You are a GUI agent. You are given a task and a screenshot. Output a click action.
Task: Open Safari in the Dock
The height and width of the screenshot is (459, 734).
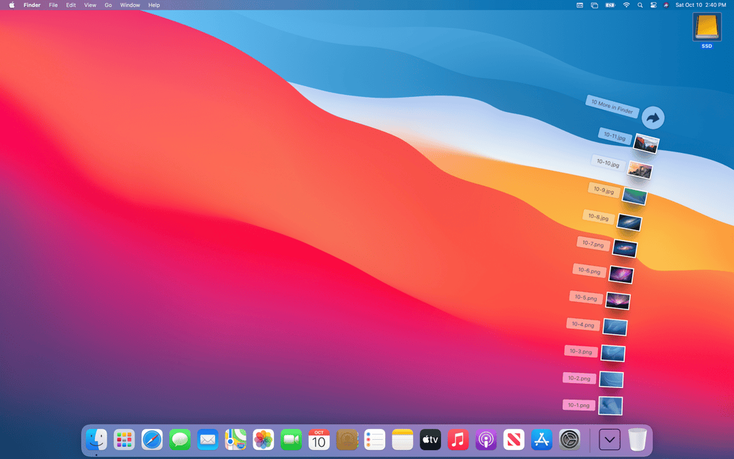click(152, 440)
